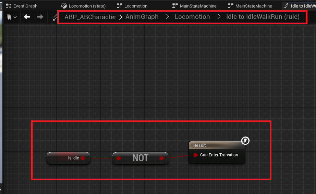Select the NOT boolean node

[x=141, y=158]
